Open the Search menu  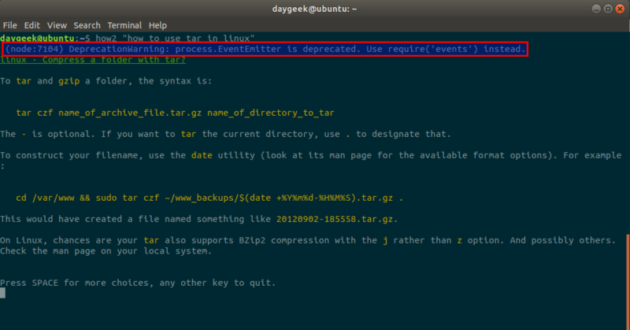coord(87,25)
